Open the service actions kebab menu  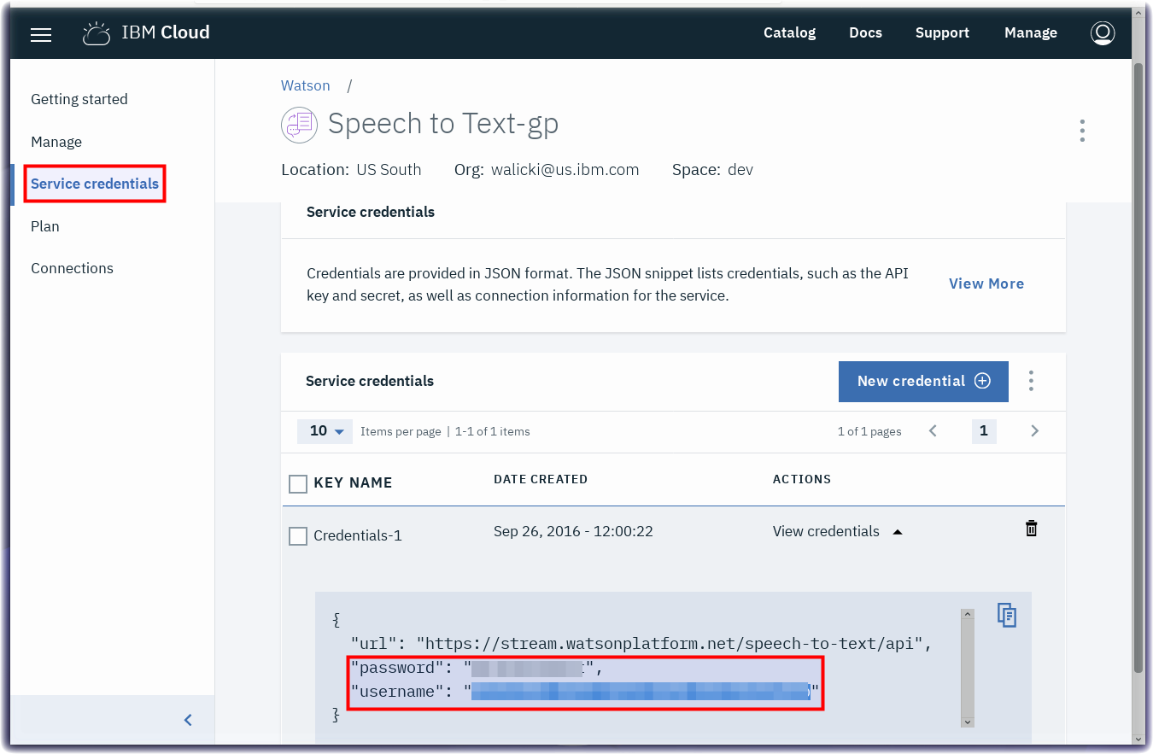pos(1082,131)
